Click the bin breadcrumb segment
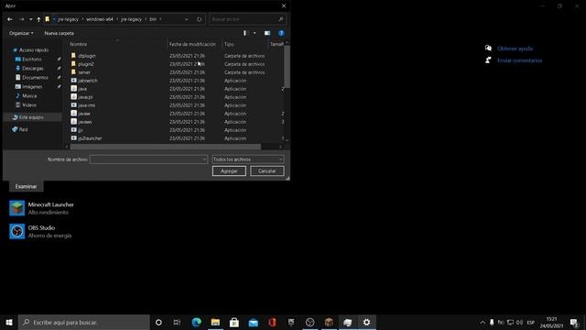The image size is (586, 330). [x=153, y=19]
